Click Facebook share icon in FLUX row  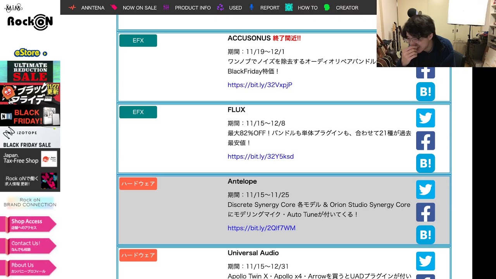tap(425, 141)
